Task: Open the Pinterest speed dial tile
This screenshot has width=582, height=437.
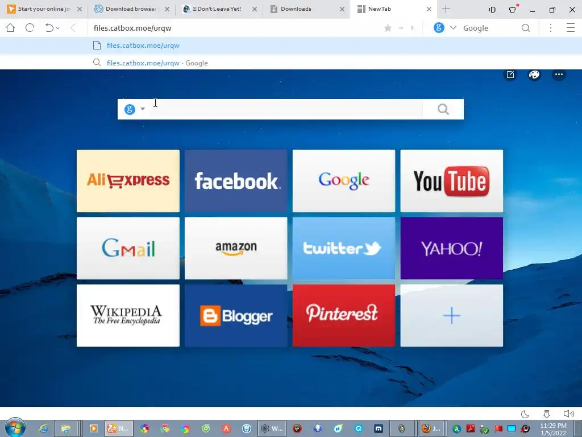Action: [x=344, y=315]
